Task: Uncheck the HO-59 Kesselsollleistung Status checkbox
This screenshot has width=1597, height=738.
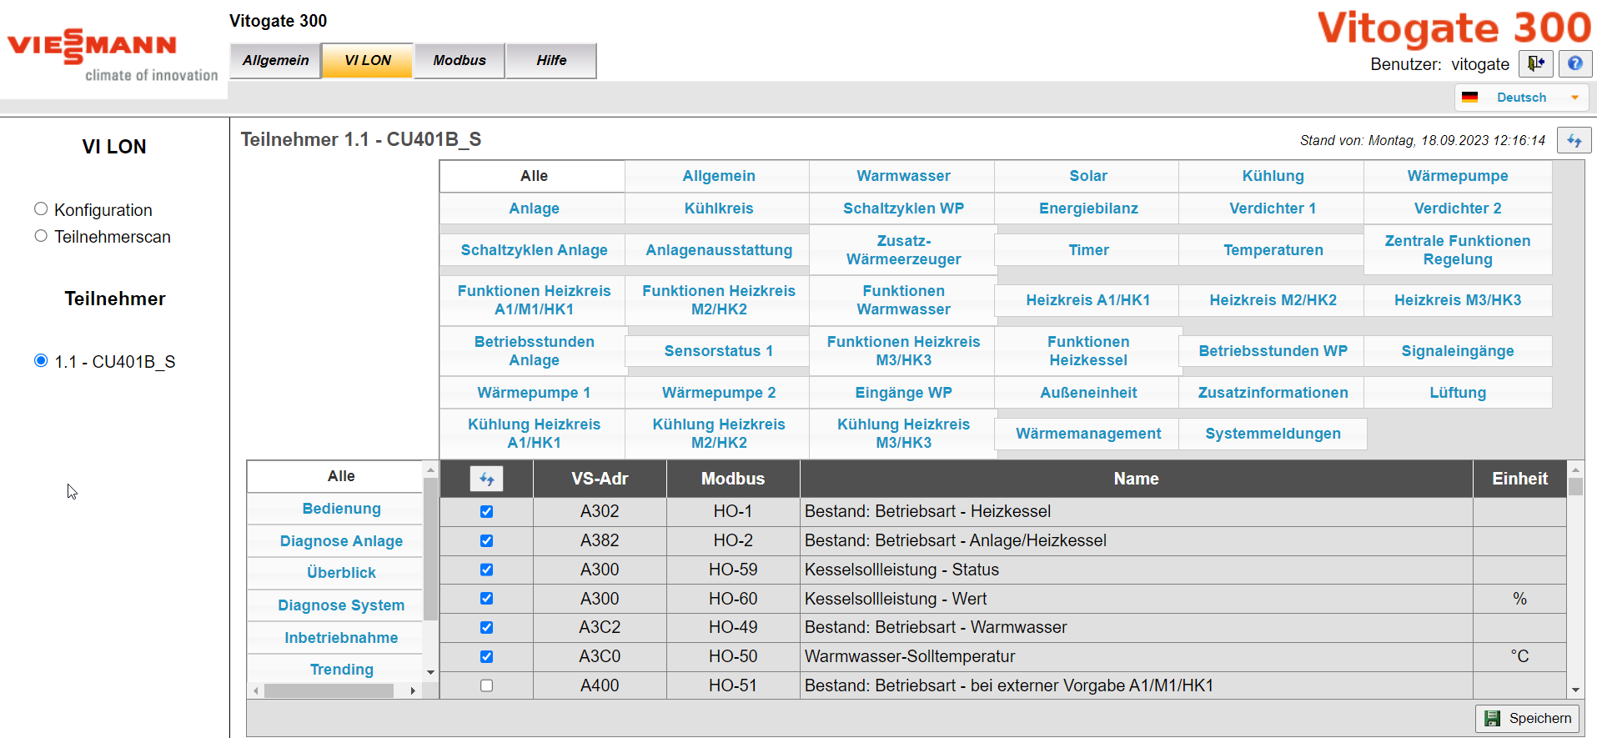Action: [487, 570]
